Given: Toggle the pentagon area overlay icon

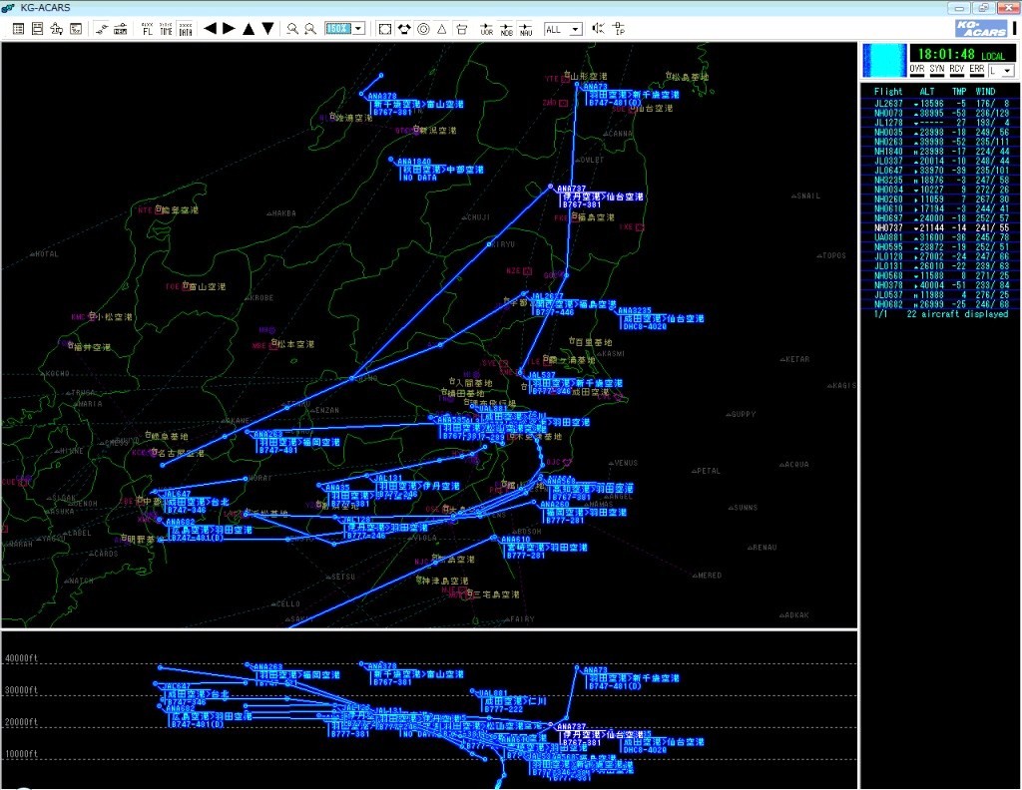Looking at the screenshot, I should (x=404, y=29).
